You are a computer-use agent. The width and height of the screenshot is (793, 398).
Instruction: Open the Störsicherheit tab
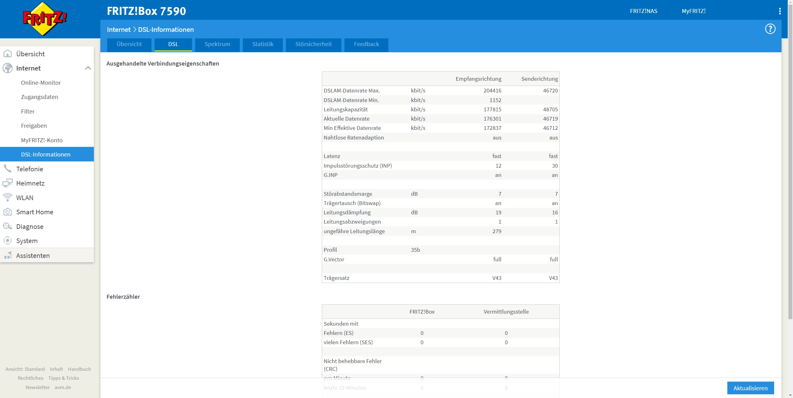pyautogui.click(x=313, y=44)
